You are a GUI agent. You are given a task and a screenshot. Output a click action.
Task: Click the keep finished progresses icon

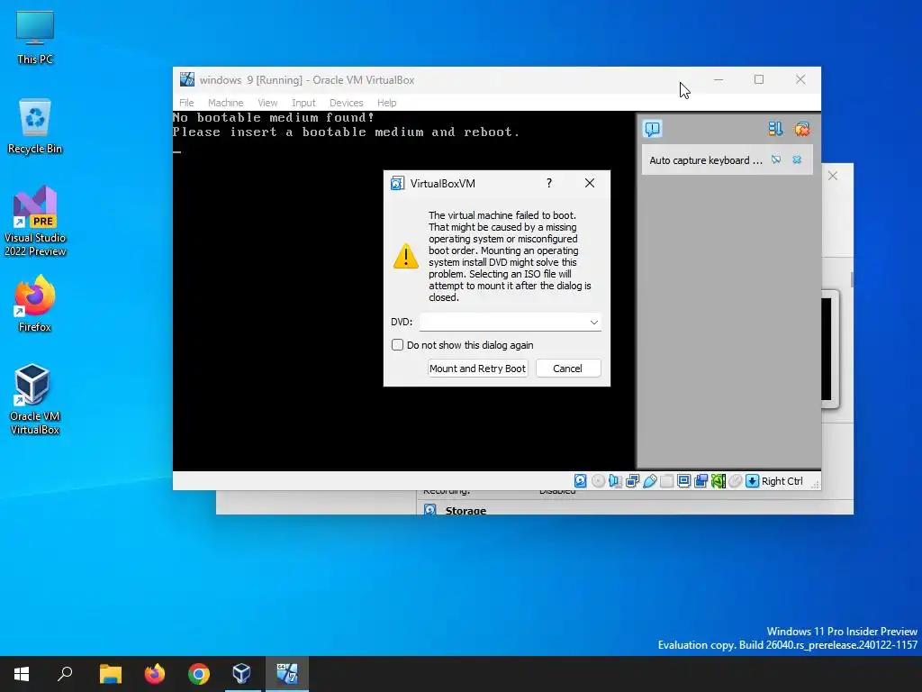coord(775,128)
